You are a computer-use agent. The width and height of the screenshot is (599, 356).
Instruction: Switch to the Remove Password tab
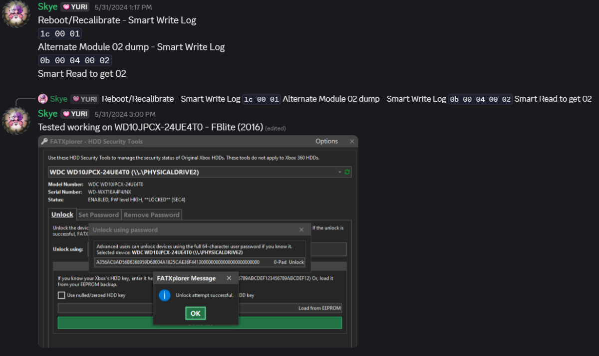pos(151,215)
